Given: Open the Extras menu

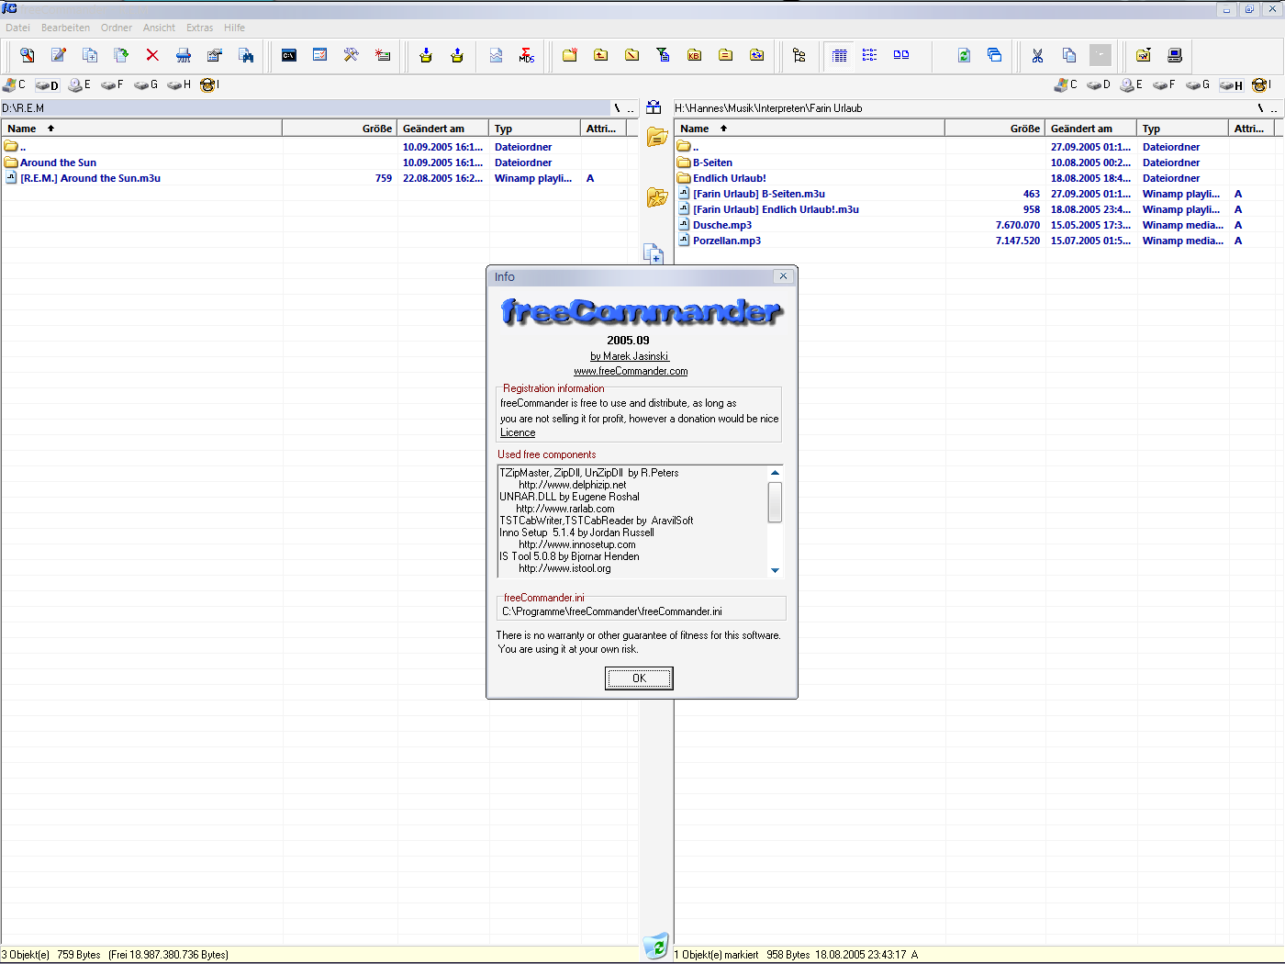Looking at the screenshot, I should point(199,28).
